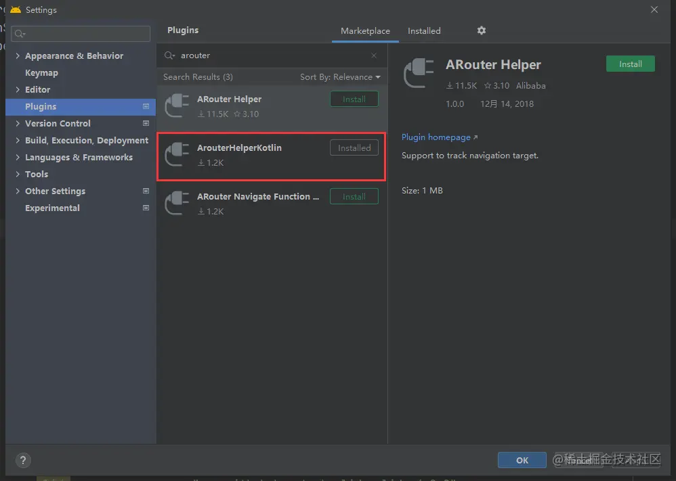676x481 pixels.
Task: Expand the Version Control node
Action: 18,123
